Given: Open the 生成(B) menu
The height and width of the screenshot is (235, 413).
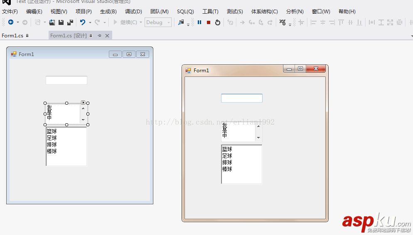Looking at the screenshot, I should pyautogui.click(x=108, y=12).
